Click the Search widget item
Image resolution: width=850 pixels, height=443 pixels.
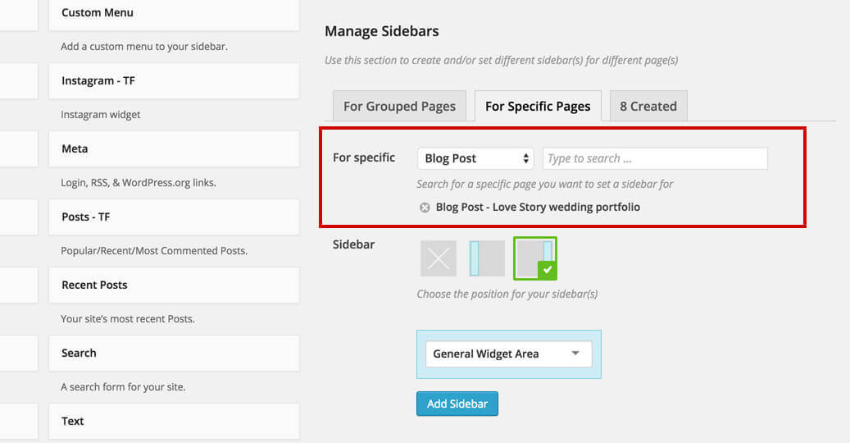click(x=173, y=353)
